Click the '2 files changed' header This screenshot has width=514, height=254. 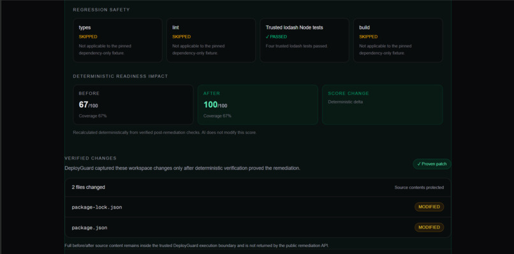(x=88, y=187)
